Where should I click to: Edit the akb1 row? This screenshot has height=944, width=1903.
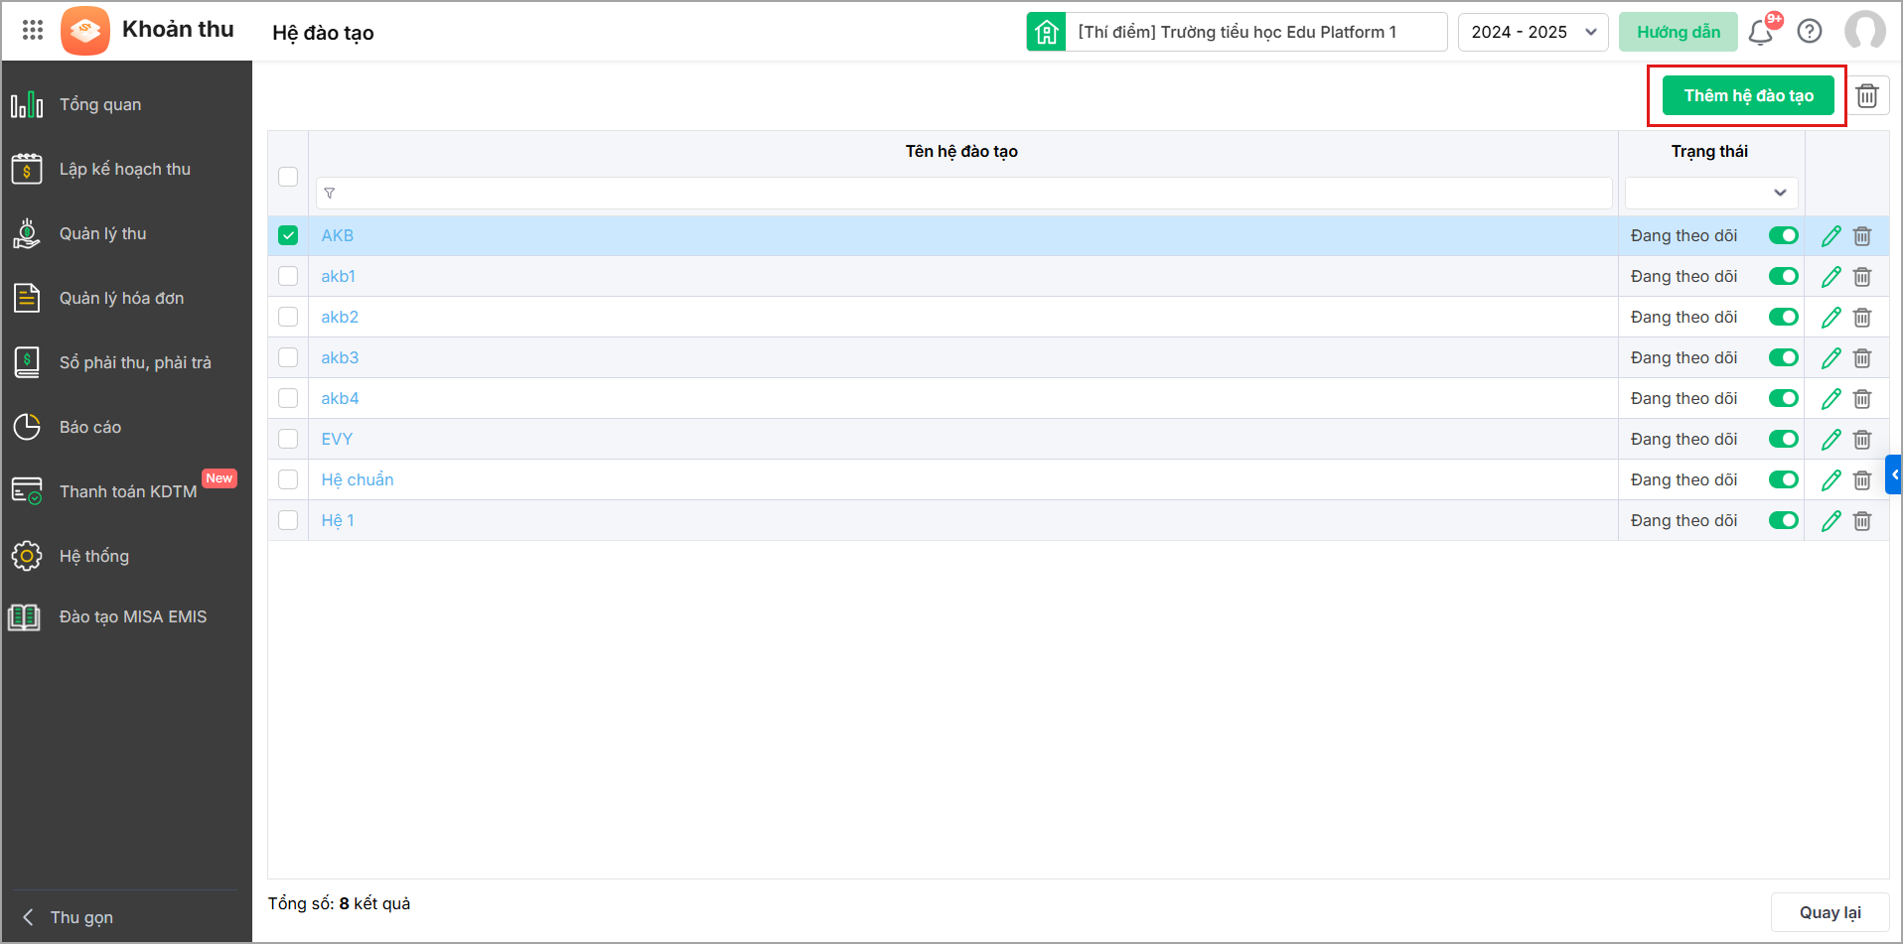[1831, 277]
